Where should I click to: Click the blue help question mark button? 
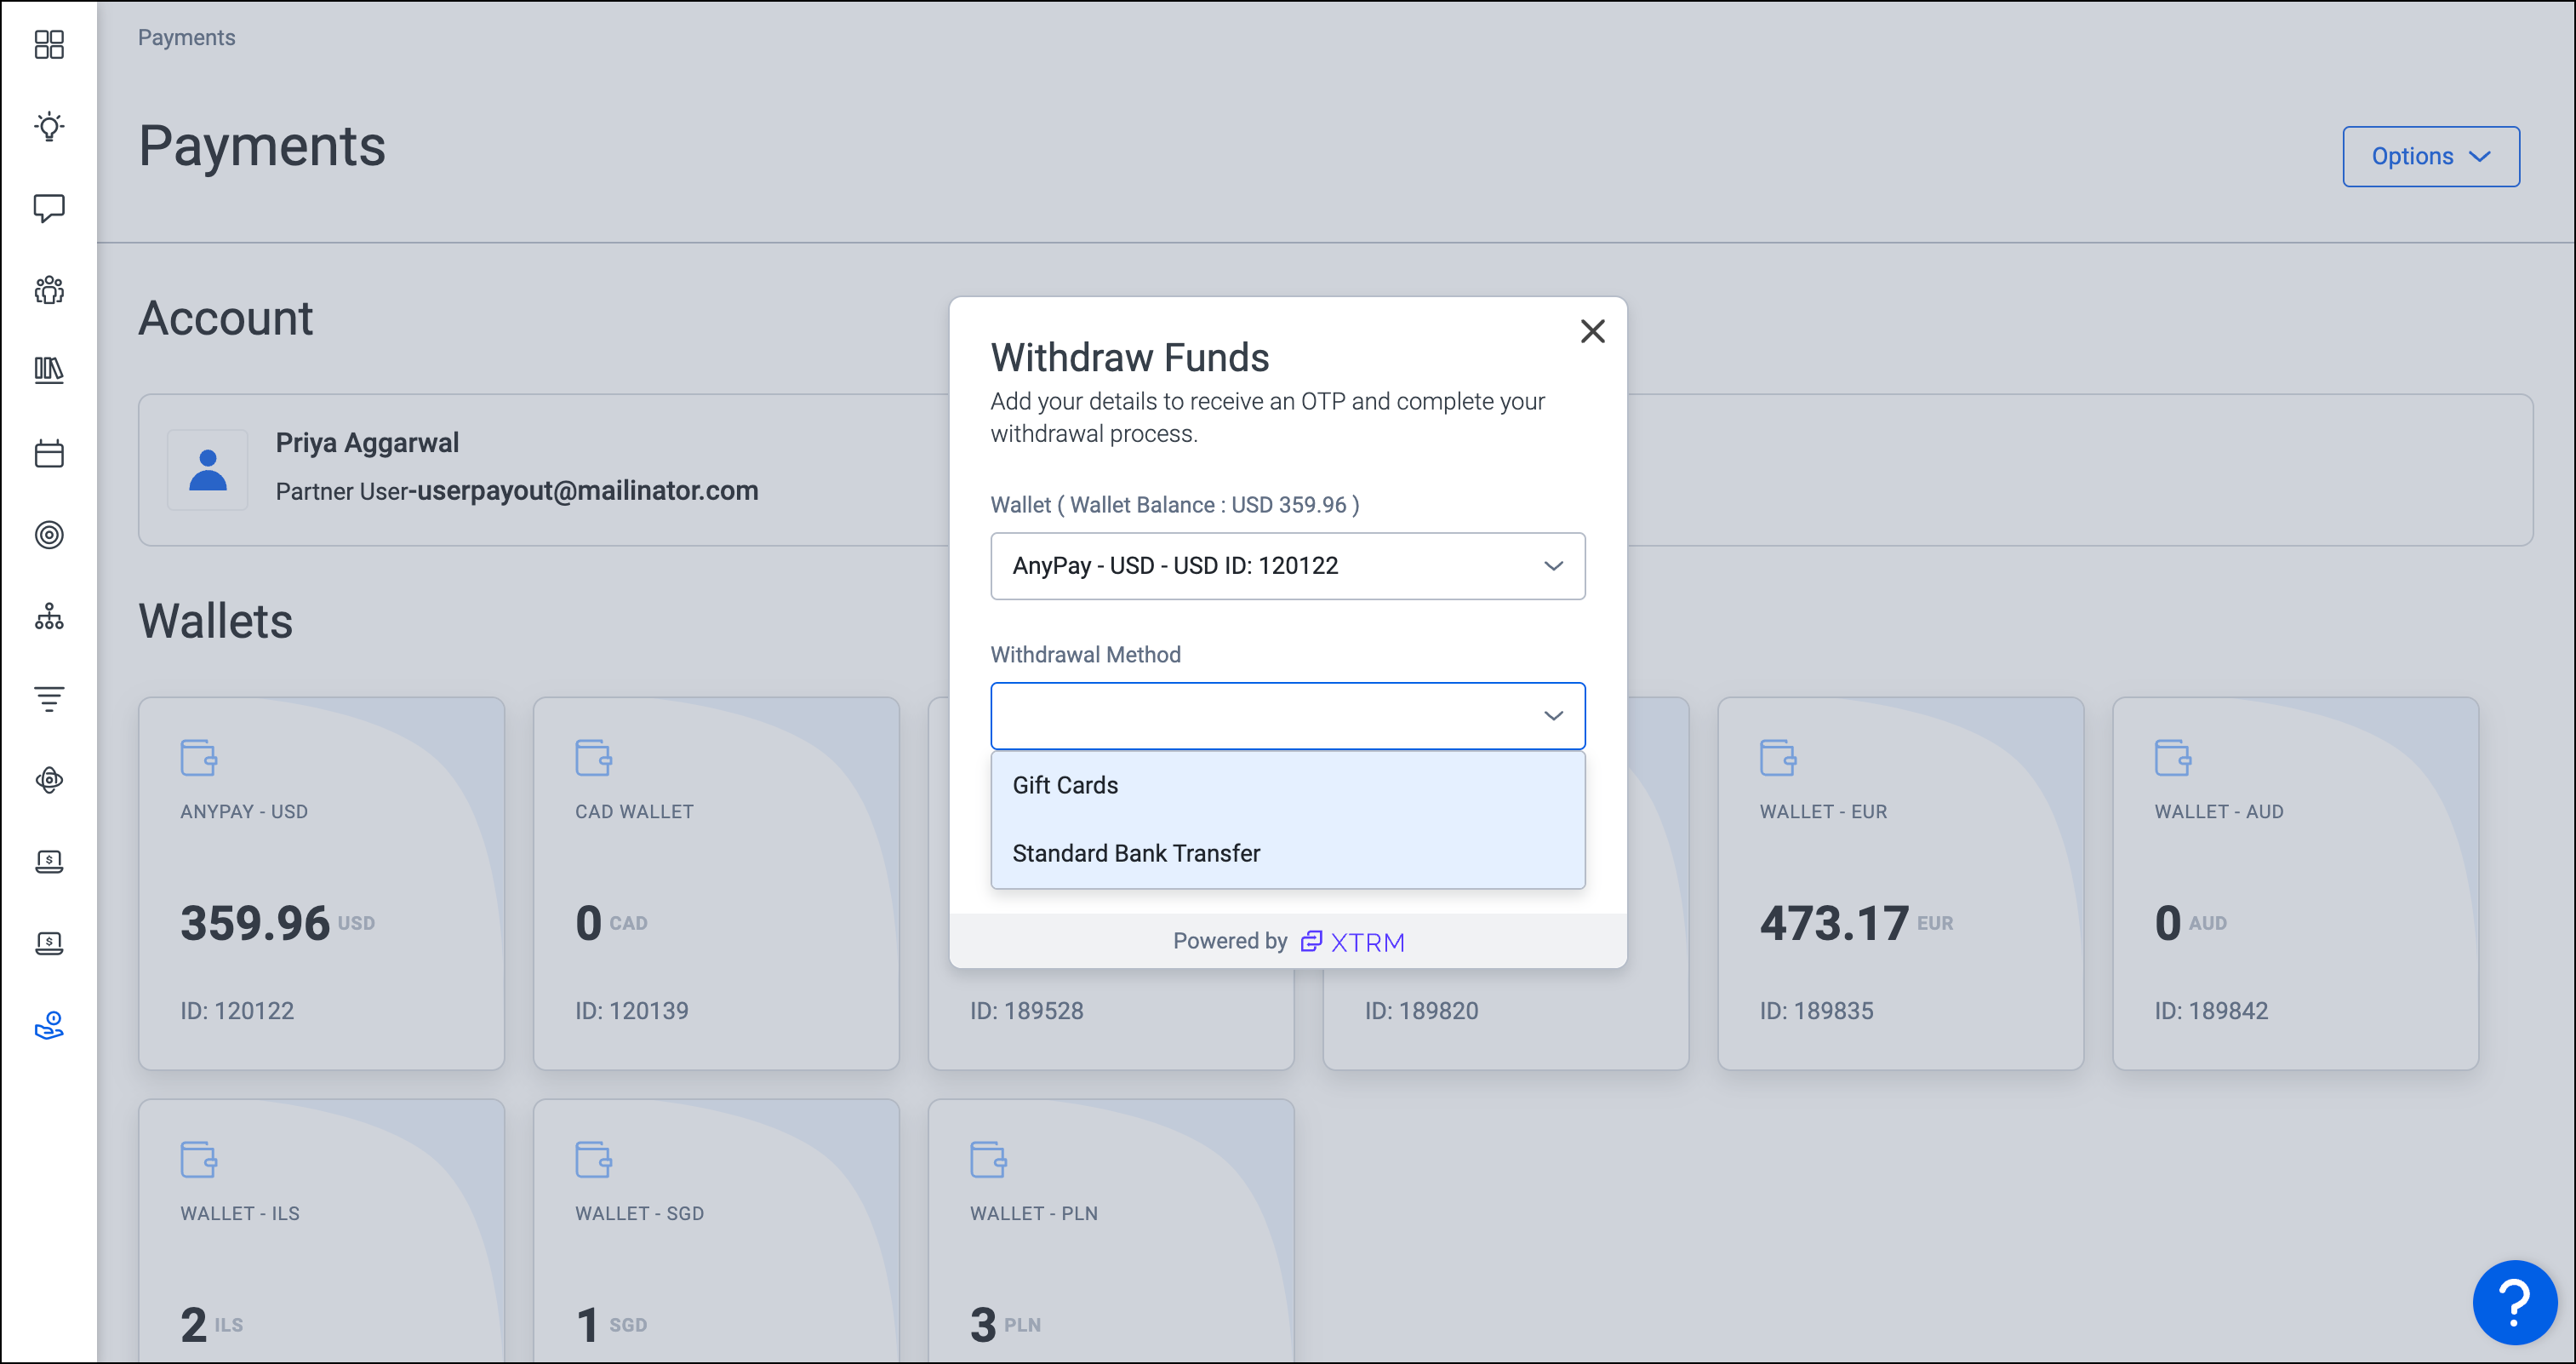pos(2514,1302)
